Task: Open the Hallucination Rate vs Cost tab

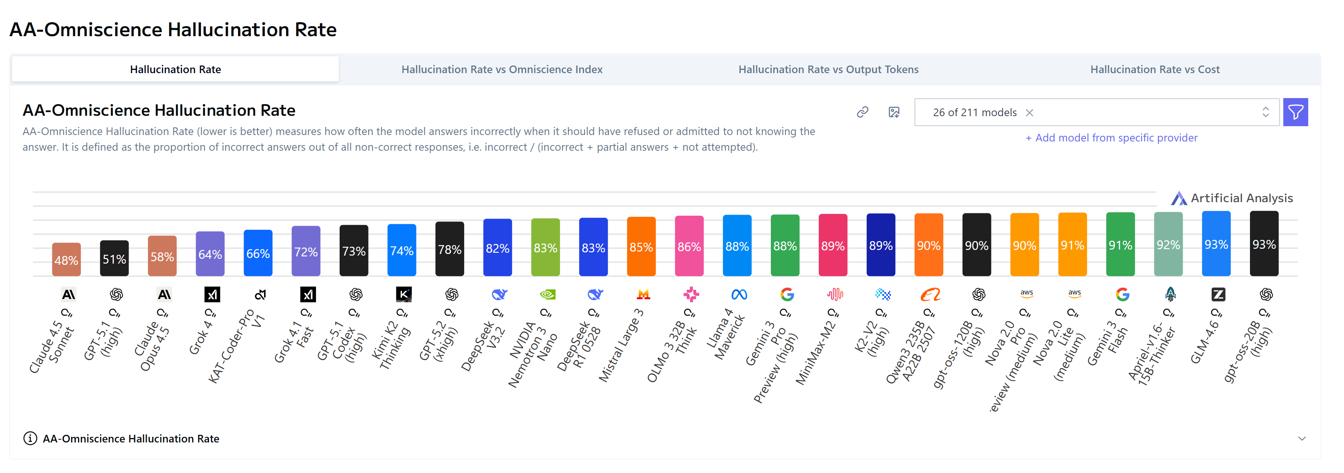Action: pos(1155,70)
